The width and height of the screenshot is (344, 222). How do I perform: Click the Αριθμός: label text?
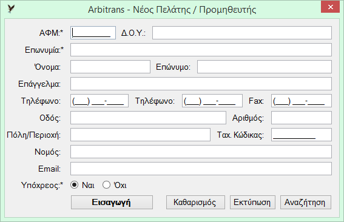(x=248, y=118)
